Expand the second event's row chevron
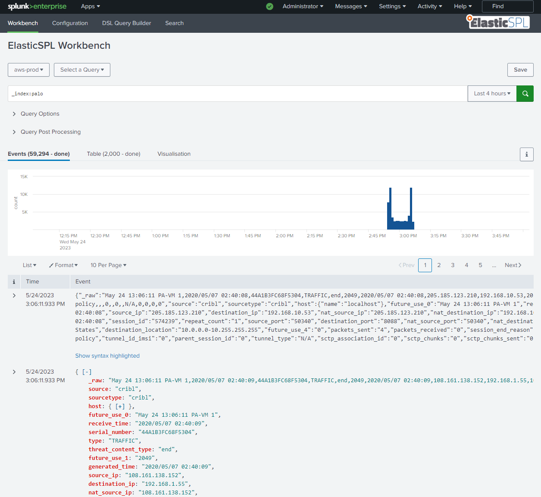 point(14,371)
